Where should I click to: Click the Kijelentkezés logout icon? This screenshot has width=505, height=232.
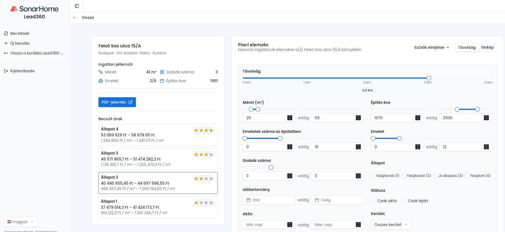(x=6, y=71)
